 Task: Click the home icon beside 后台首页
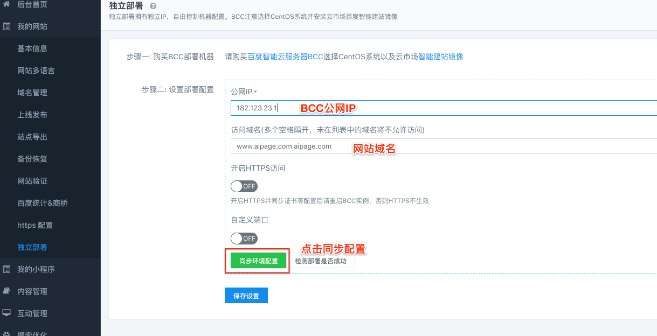(6, 4)
